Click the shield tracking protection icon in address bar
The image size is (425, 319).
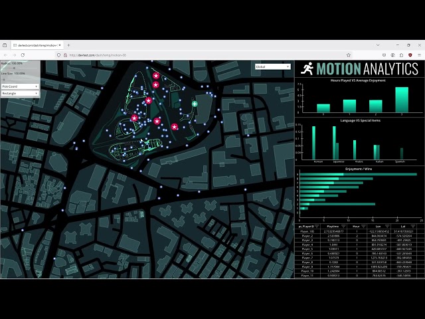(x=58, y=55)
